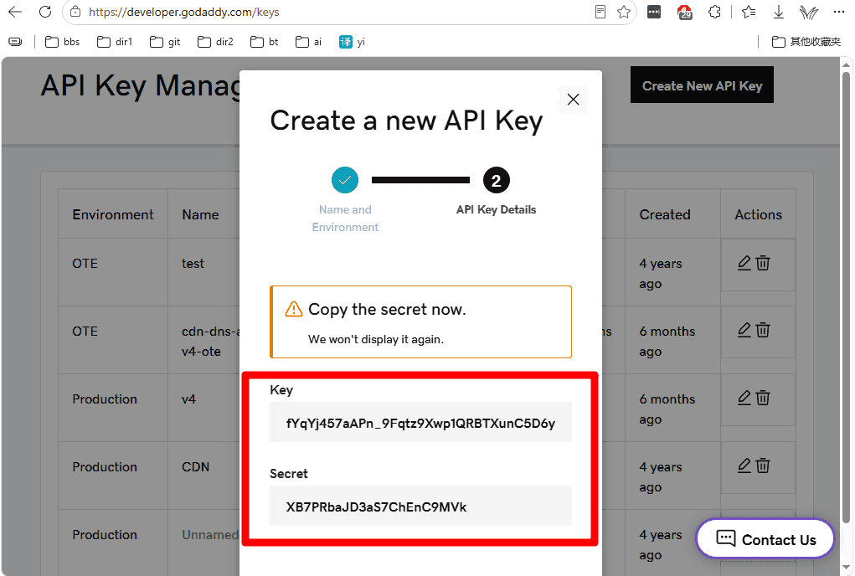
Task: Bookmark this page with the star icon
Action: pos(624,12)
